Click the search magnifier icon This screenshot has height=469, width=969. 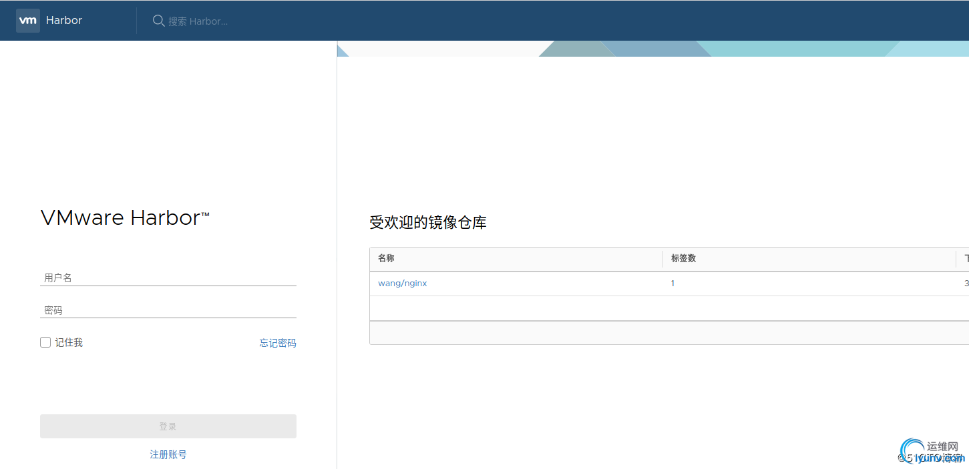pos(159,21)
